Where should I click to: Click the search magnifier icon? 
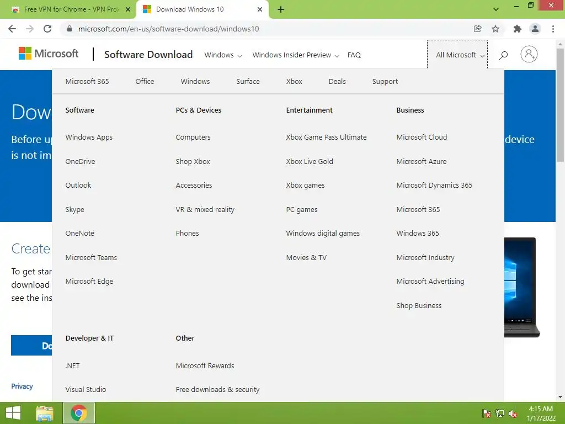click(x=503, y=55)
